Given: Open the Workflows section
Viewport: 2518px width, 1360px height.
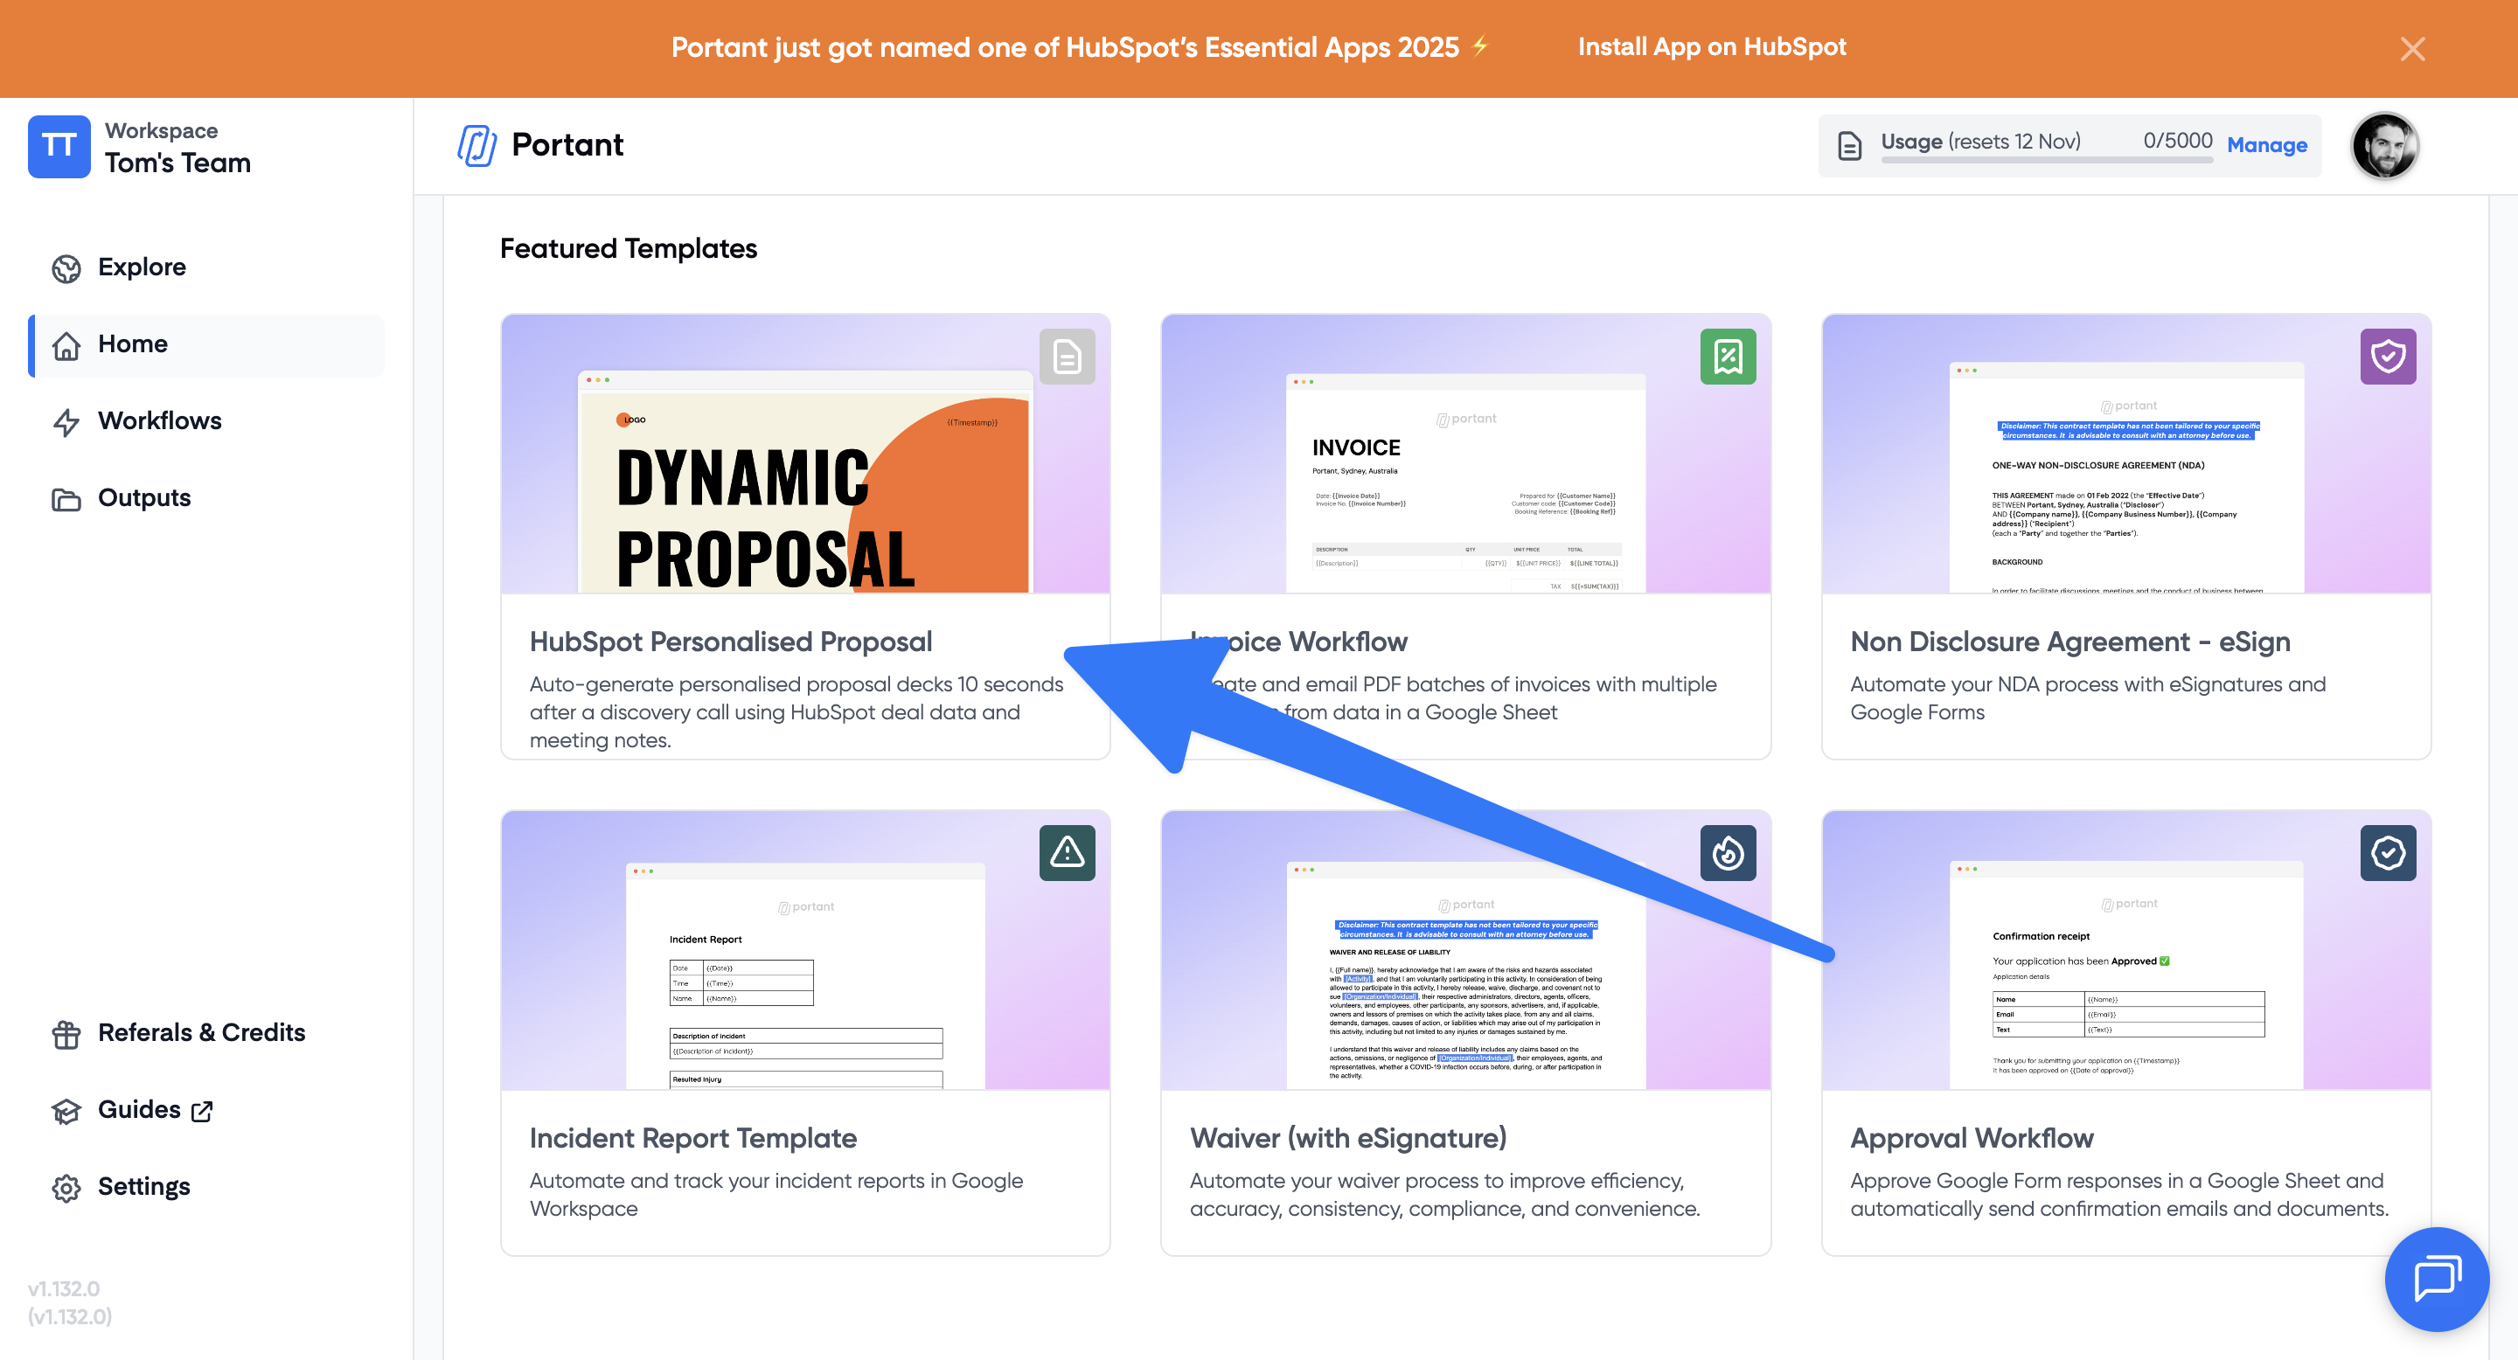Looking at the screenshot, I should tap(159, 421).
